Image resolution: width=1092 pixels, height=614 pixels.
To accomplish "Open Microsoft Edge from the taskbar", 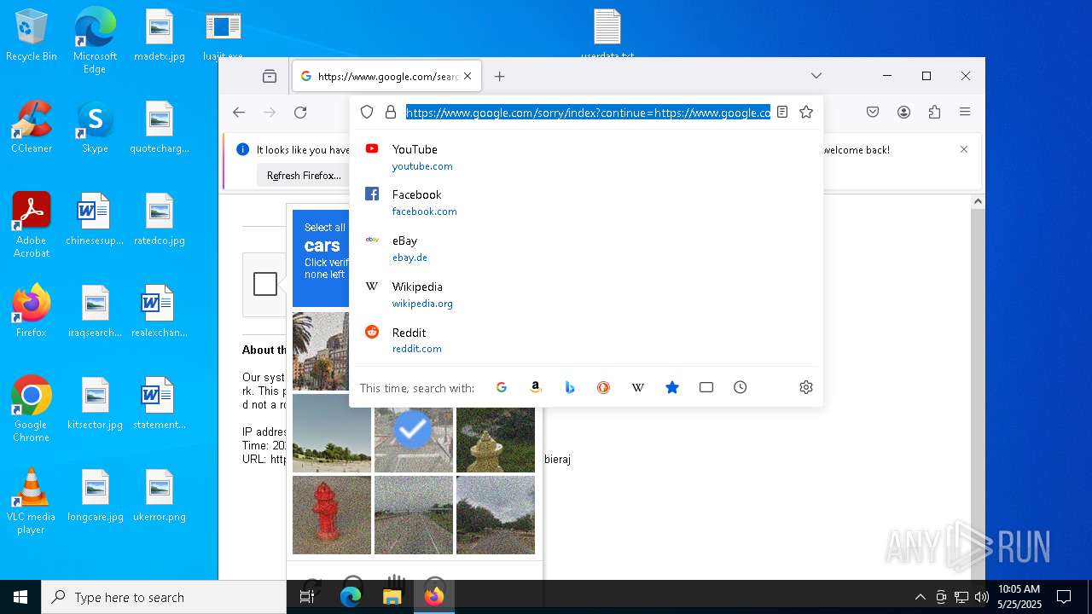I will [351, 597].
